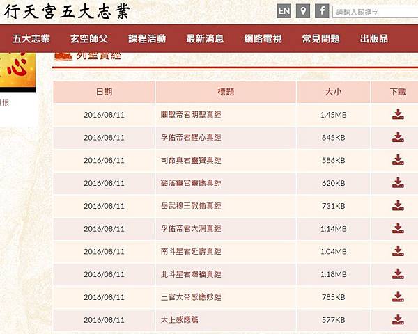Open 五大志業 menu
418x334 pixels.
coord(31,39)
